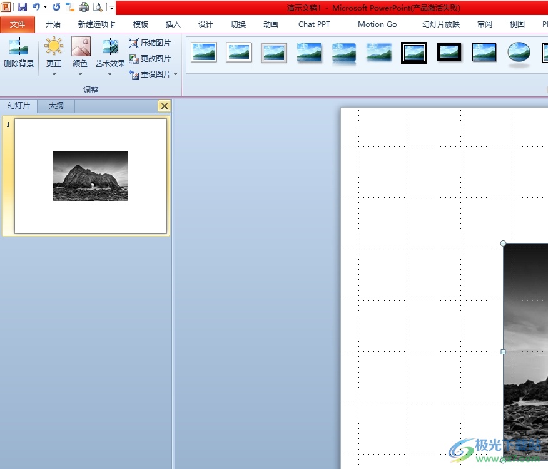548x469 pixels.
Task: Click the top-left corner handle of the picture
Action: 503,244
